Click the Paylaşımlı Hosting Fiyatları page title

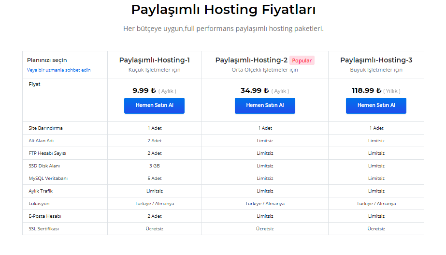pos(223,10)
